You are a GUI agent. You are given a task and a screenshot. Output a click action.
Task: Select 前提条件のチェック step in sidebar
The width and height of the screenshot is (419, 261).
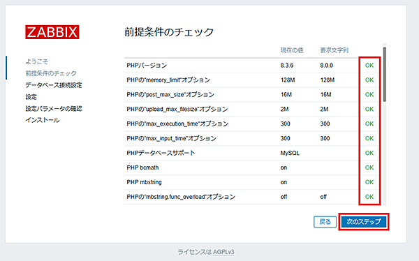point(51,73)
